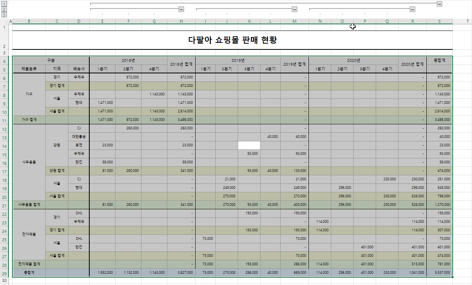Click the 가구 합계 subtotal label
This screenshot has height=285, width=472.
coord(29,120)
